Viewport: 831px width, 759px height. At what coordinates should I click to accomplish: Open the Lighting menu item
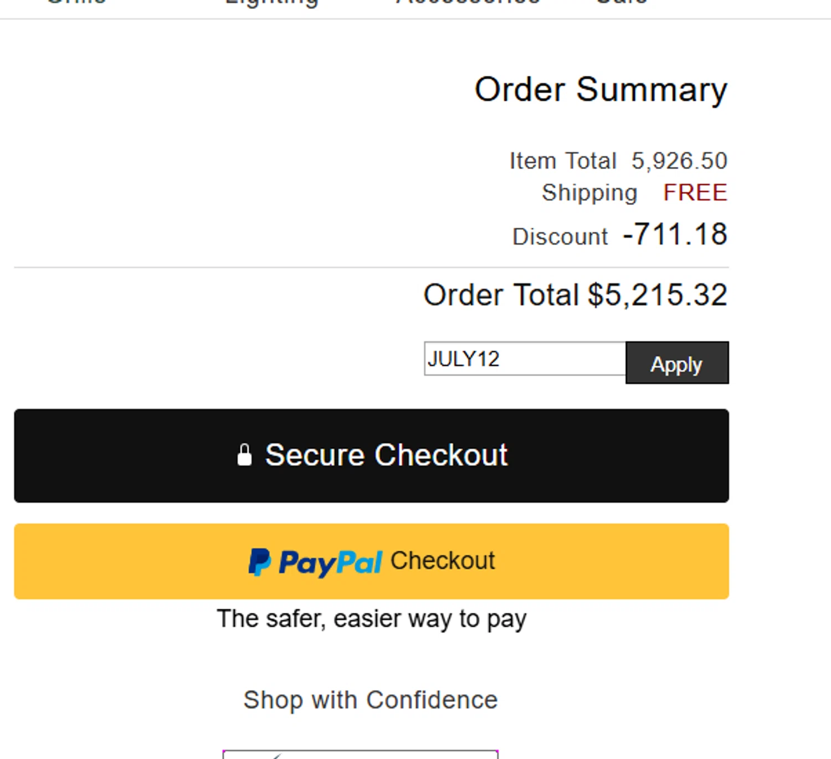pyautogui.click(x=271, y=3)
